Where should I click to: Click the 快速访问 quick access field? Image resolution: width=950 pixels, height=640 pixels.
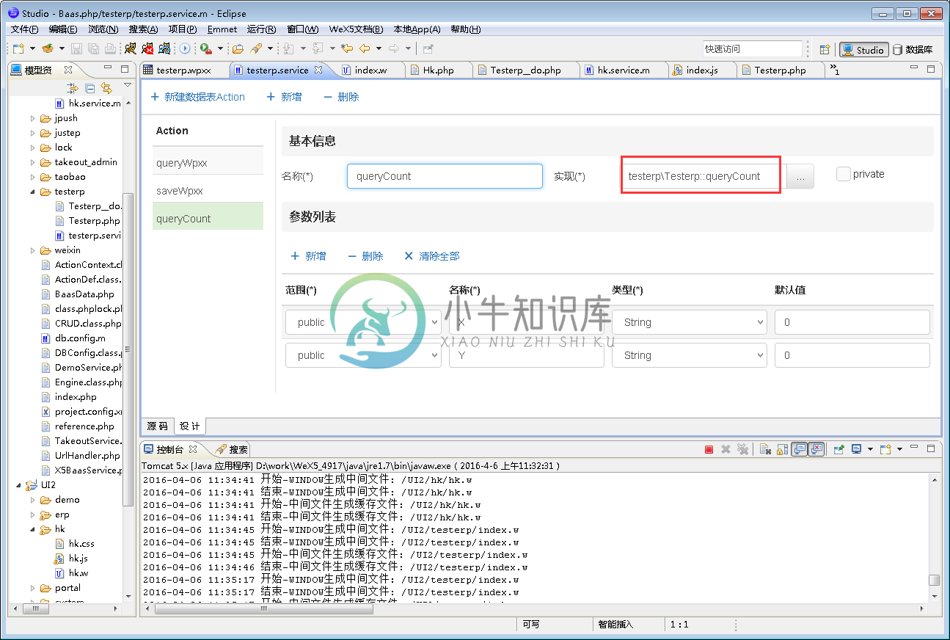(752, 49)
